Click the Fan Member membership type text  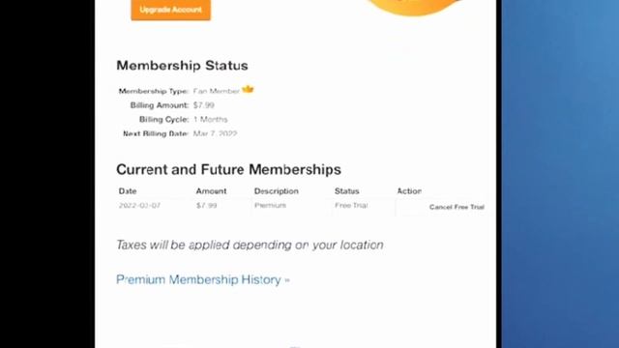(217, 91)
